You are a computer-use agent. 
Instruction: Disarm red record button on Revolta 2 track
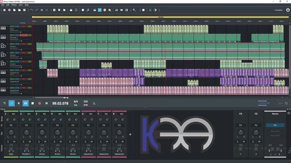[24, 35]
